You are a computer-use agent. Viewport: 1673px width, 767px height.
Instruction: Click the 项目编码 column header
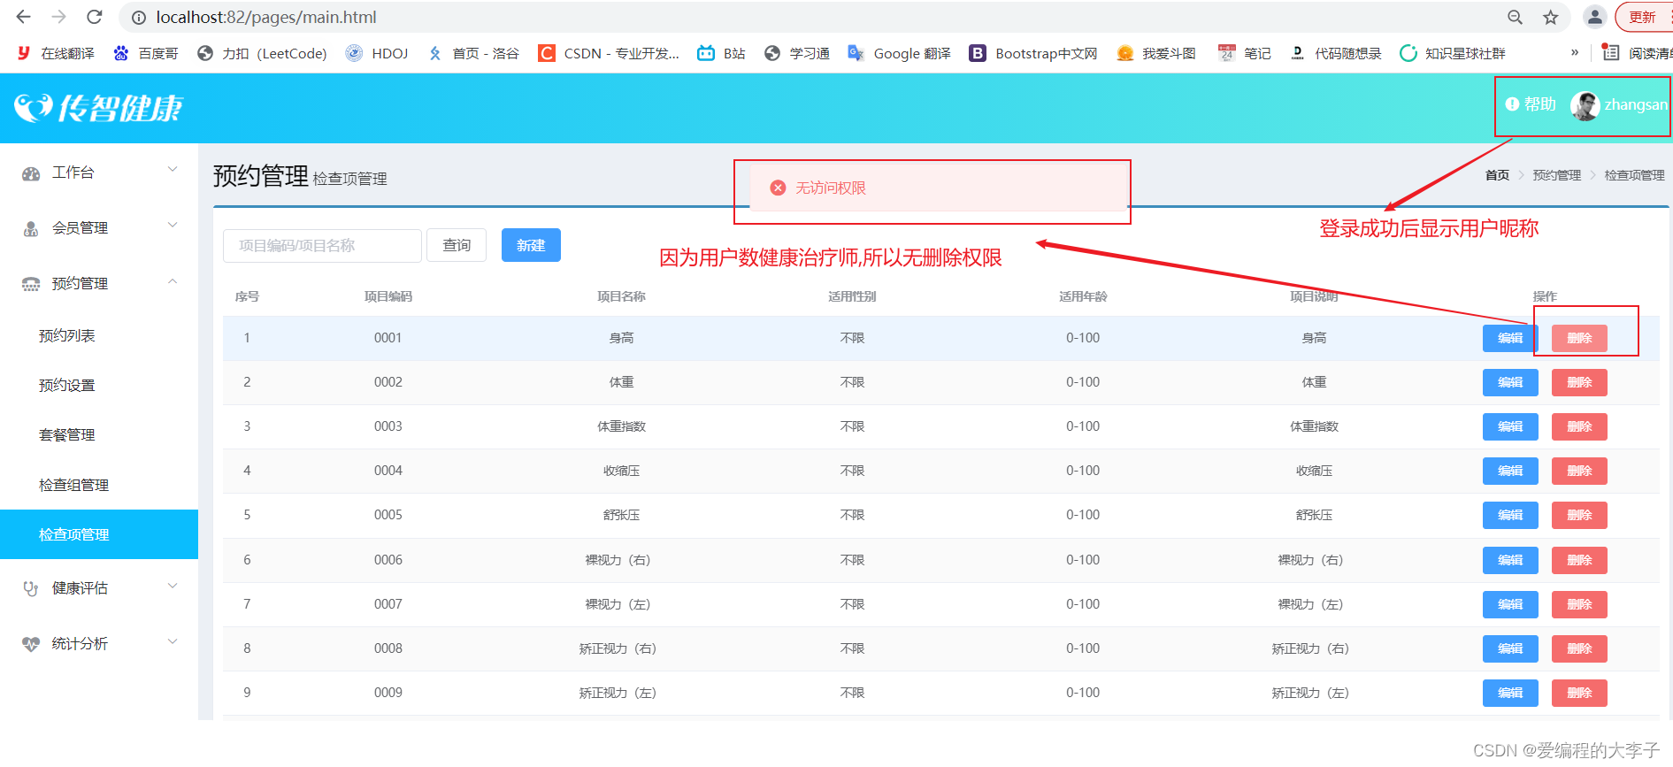click(x=388, y=296)
